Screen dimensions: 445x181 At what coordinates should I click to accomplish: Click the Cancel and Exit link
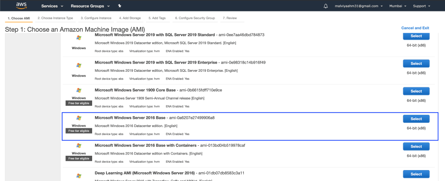click(415, 28)
